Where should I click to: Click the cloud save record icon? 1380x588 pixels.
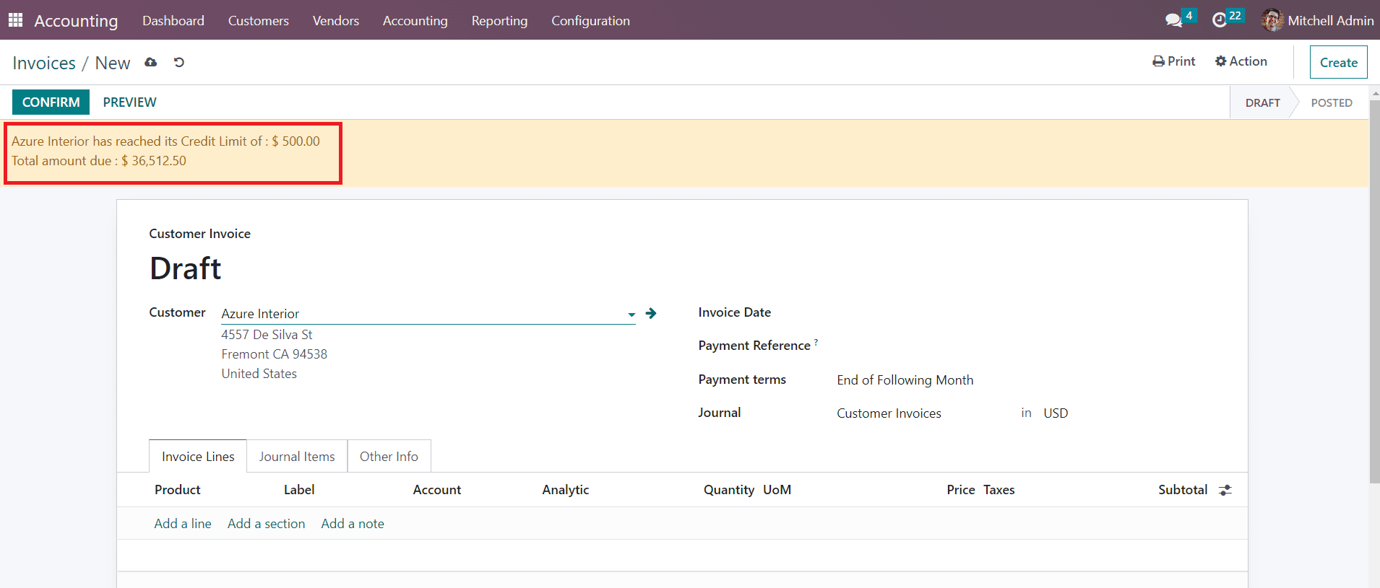(150, 63)
